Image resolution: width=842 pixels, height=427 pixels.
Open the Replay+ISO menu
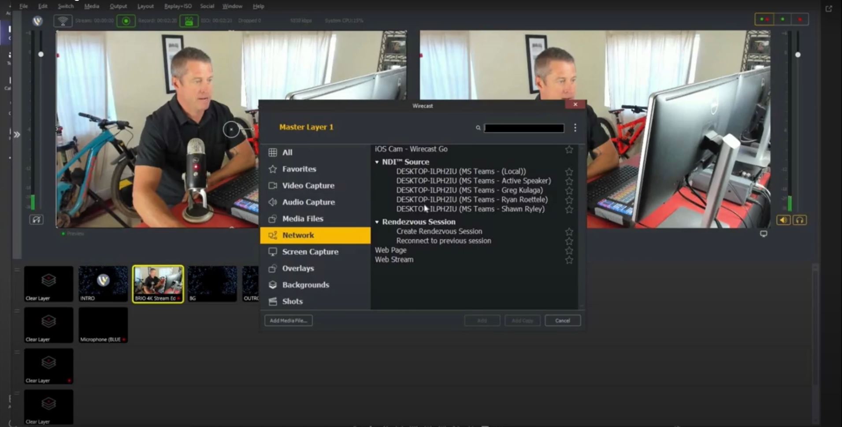tap(178, 6)
